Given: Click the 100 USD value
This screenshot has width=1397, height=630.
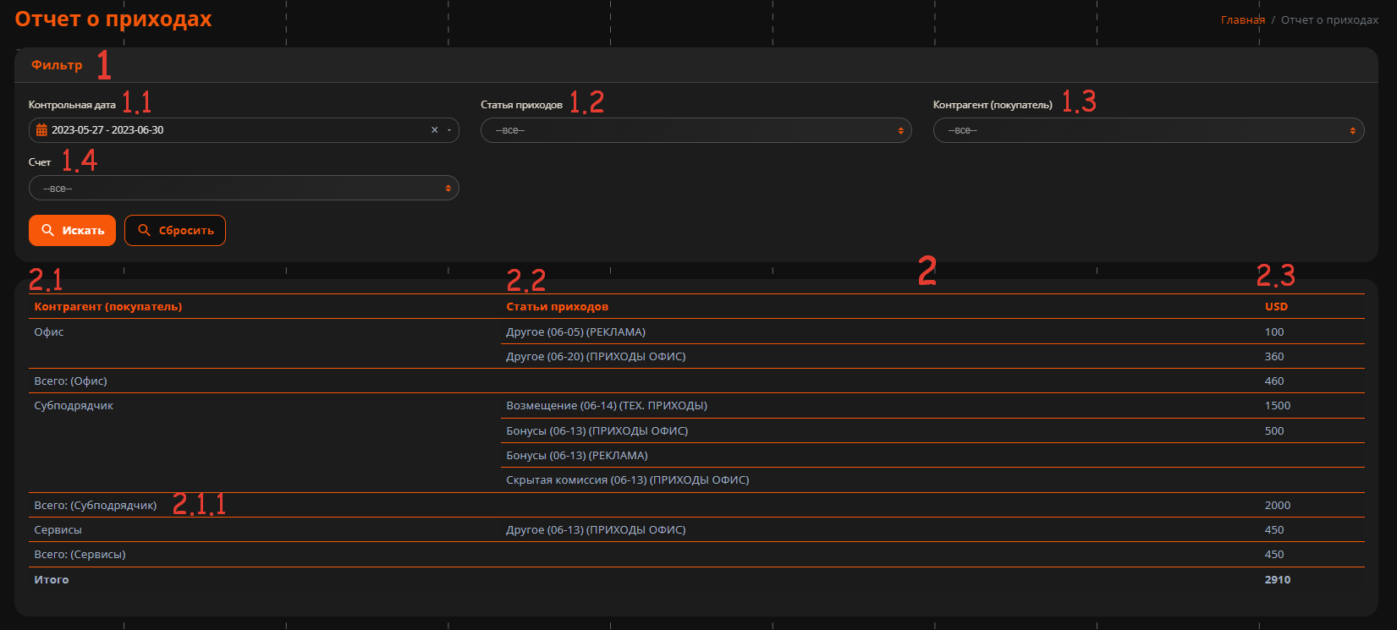Looking at the screenshot, I should [x=1274, y=331].
